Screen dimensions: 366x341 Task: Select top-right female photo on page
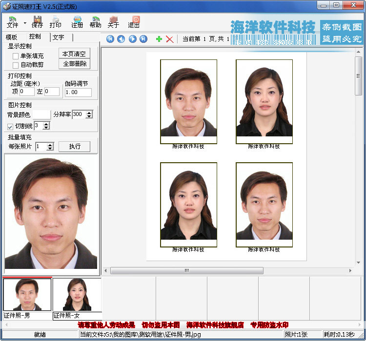click(x=264, y=102)
